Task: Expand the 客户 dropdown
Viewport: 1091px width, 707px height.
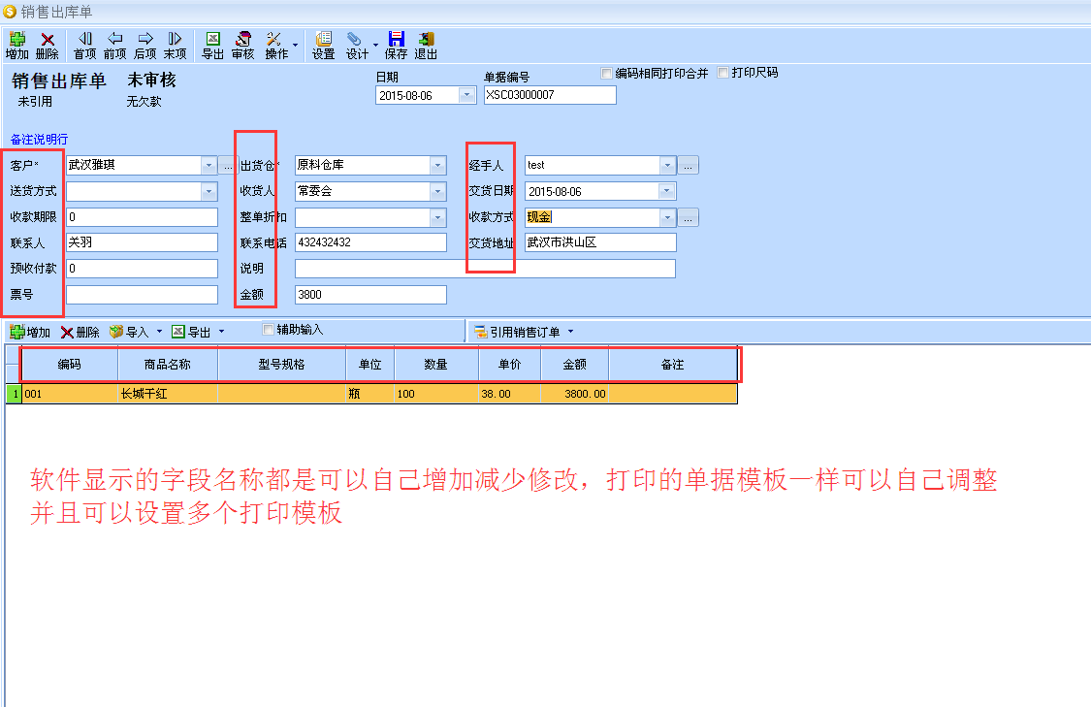Action: pyautogui.click(x=209, y=165)
